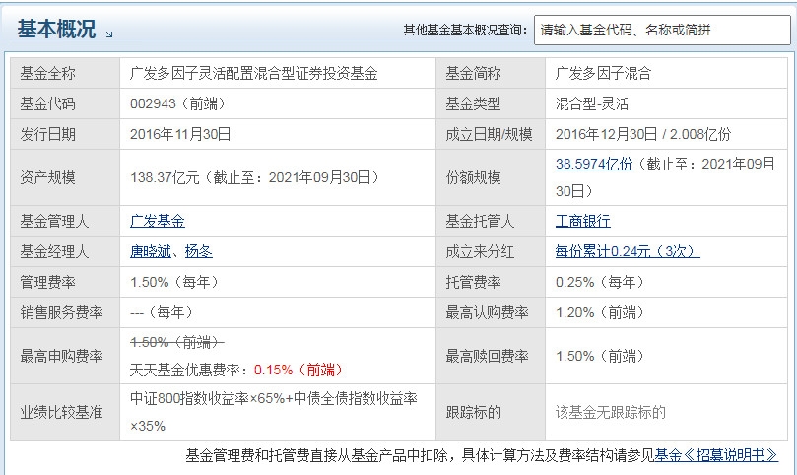Select the full fund name 广发多因子灵活配置混合型证券投资基金
The width and height of the screenshot is (797, 475).
point(253,73)
